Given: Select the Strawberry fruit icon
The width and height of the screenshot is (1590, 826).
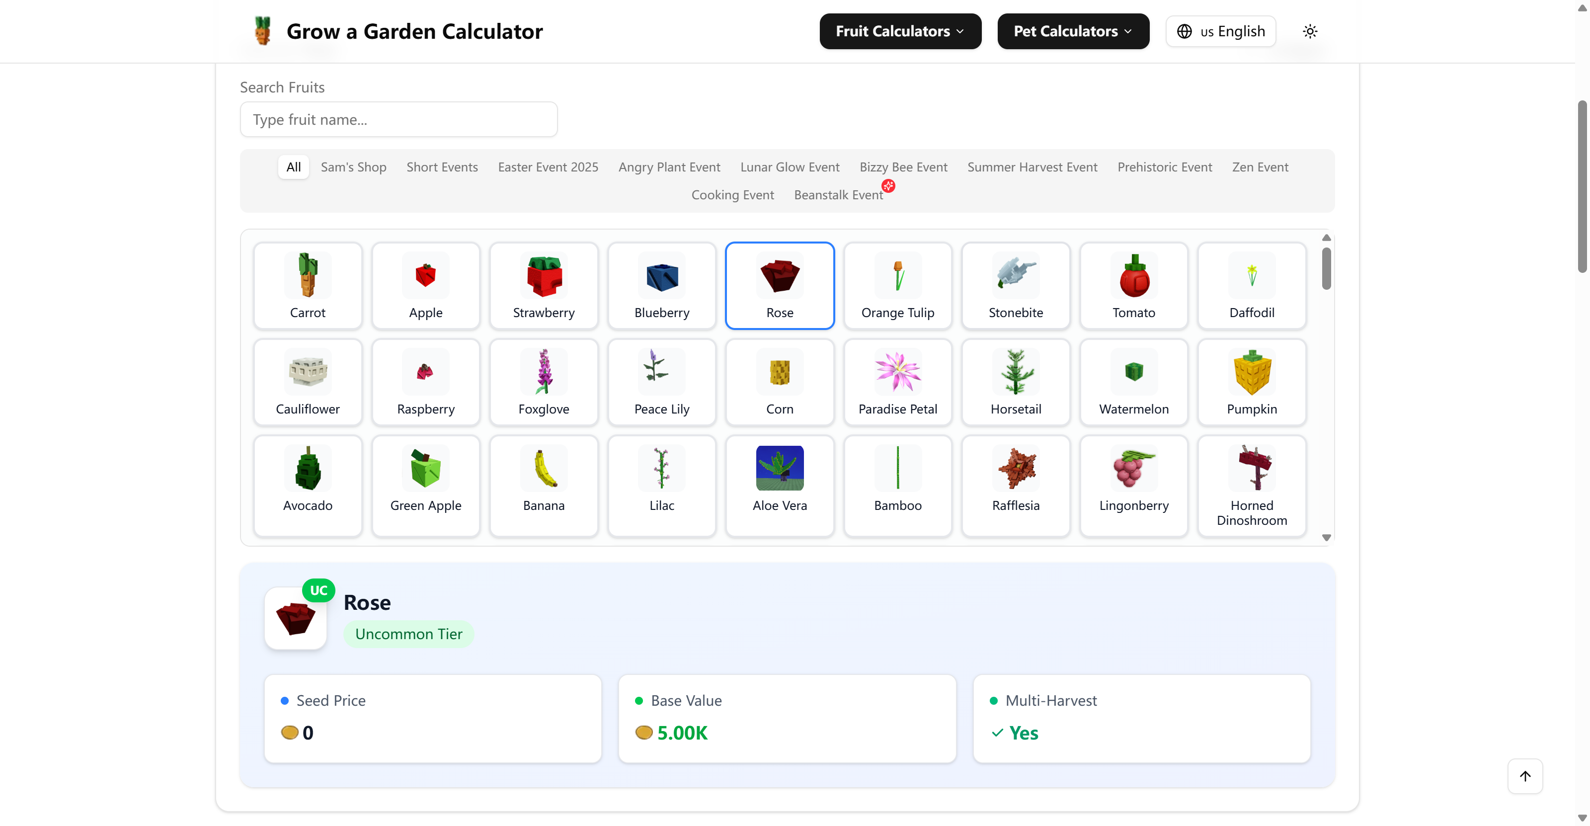Looking at the screenshot, I should click(544, 275).
